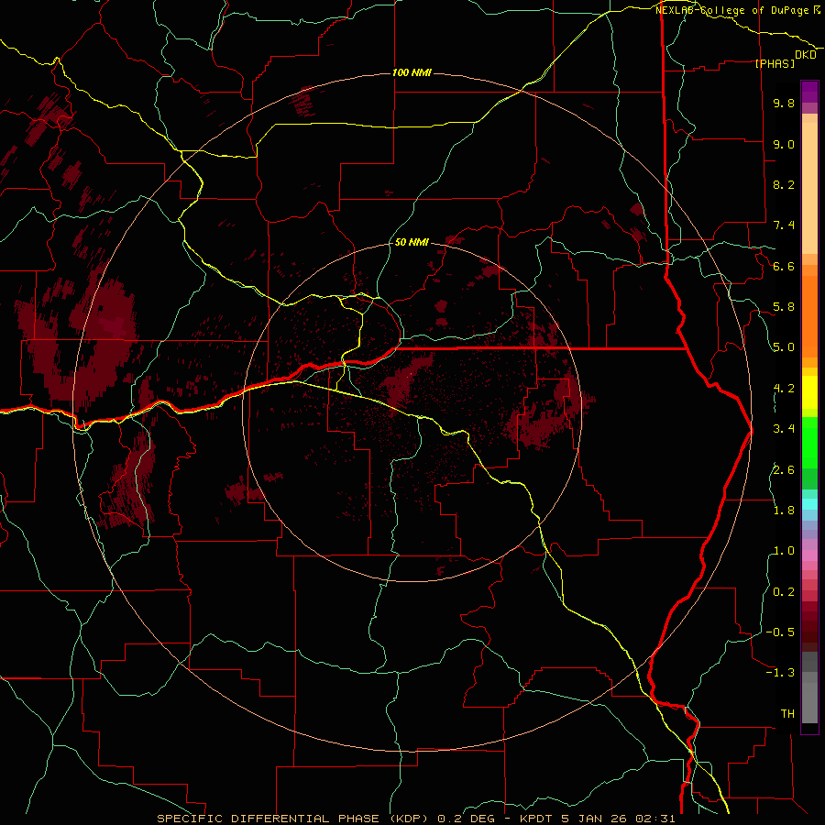This screenshot has height=825, width=825.
Task: Click the 9.8 legend value
Action: 784,103
